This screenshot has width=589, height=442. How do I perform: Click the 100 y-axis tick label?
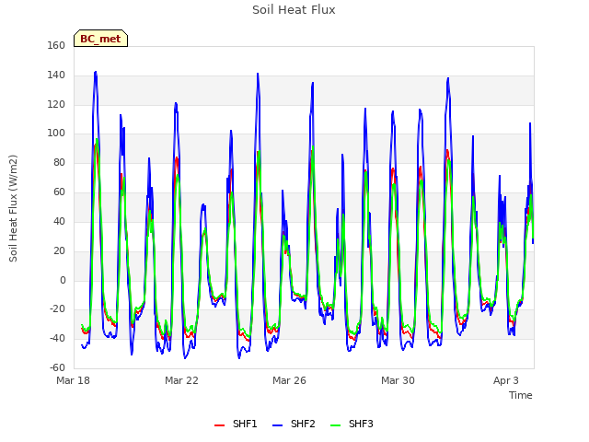coord(56,133)
